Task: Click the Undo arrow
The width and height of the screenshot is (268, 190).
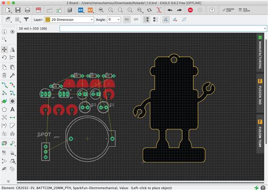Action: tap(170, 10)
